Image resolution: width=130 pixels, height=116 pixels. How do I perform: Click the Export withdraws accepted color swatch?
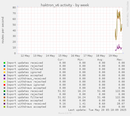4,107
